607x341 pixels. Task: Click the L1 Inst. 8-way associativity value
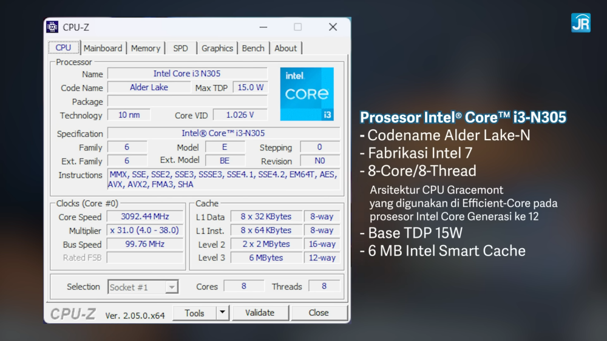tap(322, 231)
